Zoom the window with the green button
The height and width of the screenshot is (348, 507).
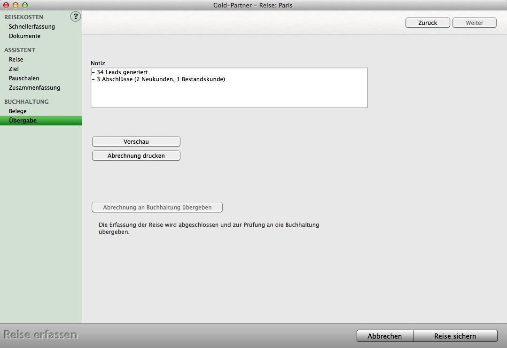click(x=25, y=5)
